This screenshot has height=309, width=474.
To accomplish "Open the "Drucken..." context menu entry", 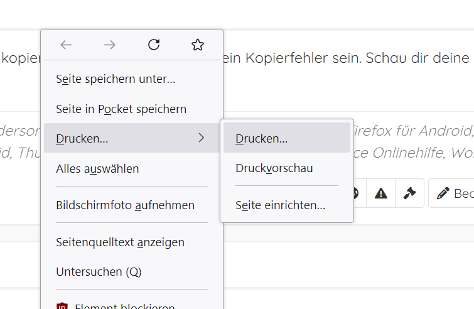I will 82,139.
